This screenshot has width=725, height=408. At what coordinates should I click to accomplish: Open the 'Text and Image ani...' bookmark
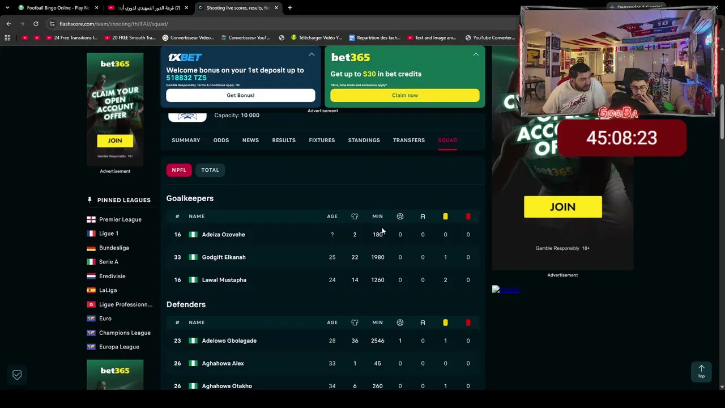coord(432,38)
